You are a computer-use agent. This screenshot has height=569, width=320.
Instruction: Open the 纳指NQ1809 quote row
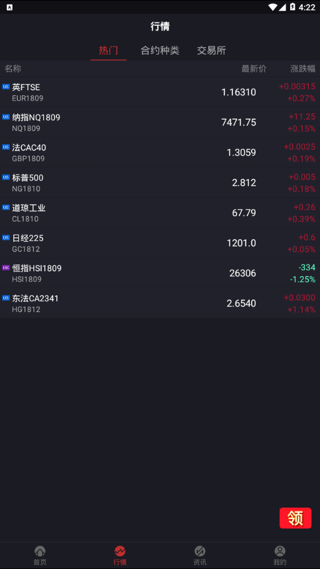160,122
